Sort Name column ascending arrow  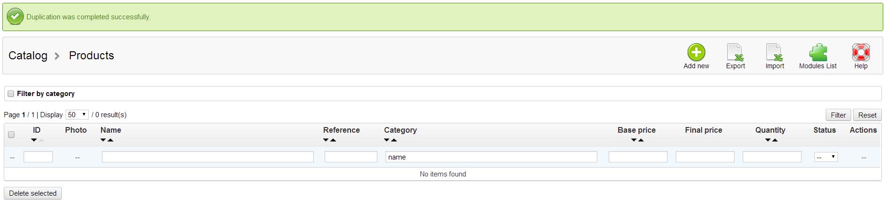tap(110, 140)
